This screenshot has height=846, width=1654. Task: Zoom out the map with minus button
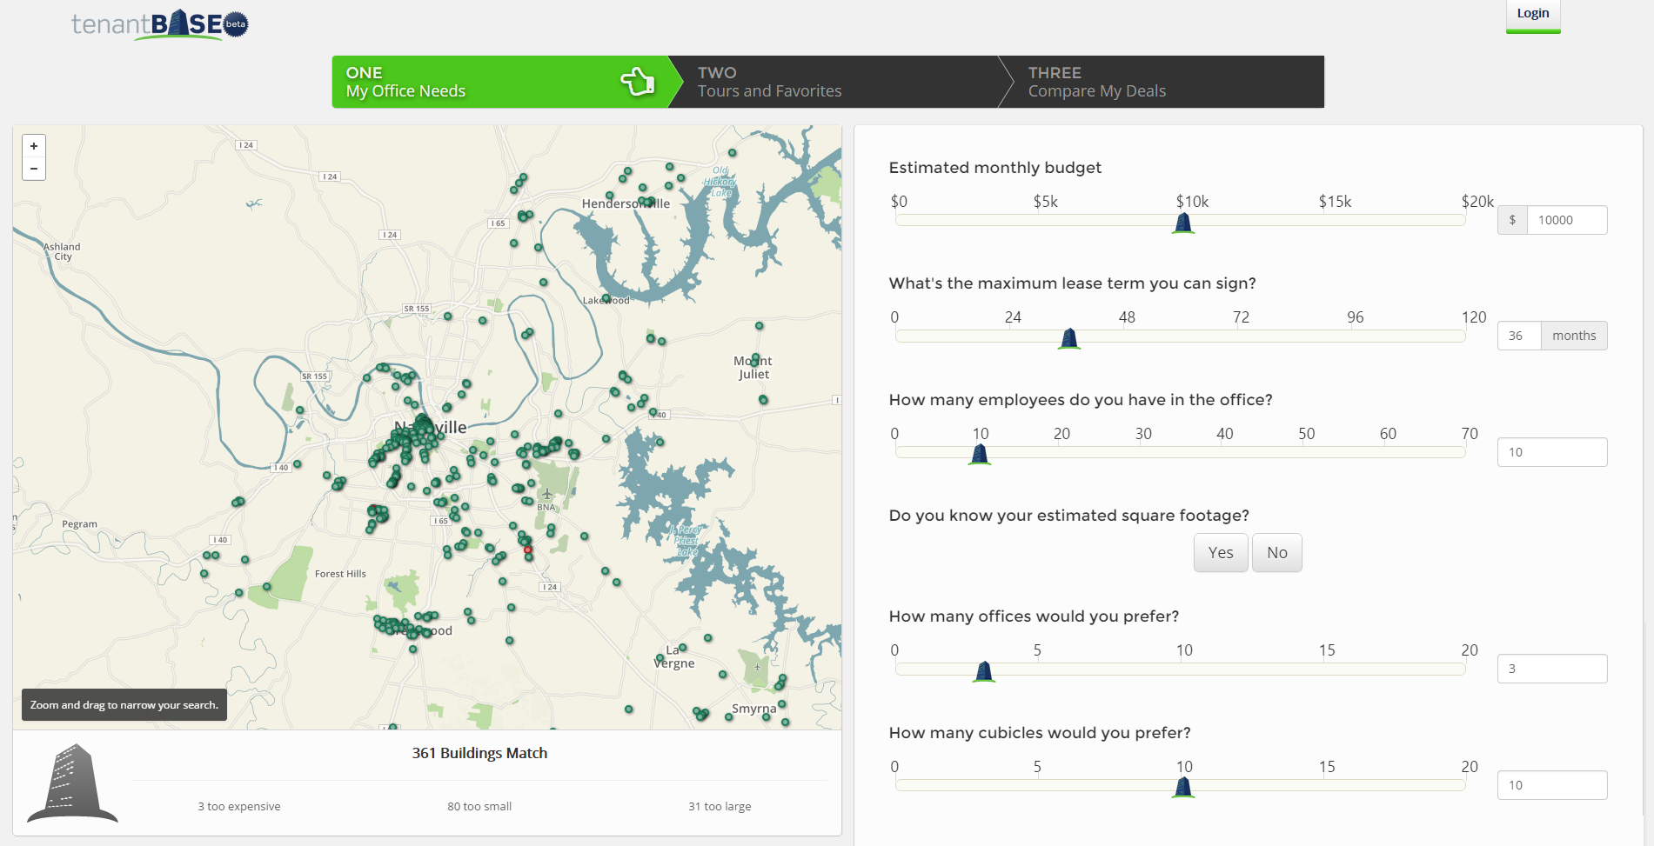click(x=34, y=169)
